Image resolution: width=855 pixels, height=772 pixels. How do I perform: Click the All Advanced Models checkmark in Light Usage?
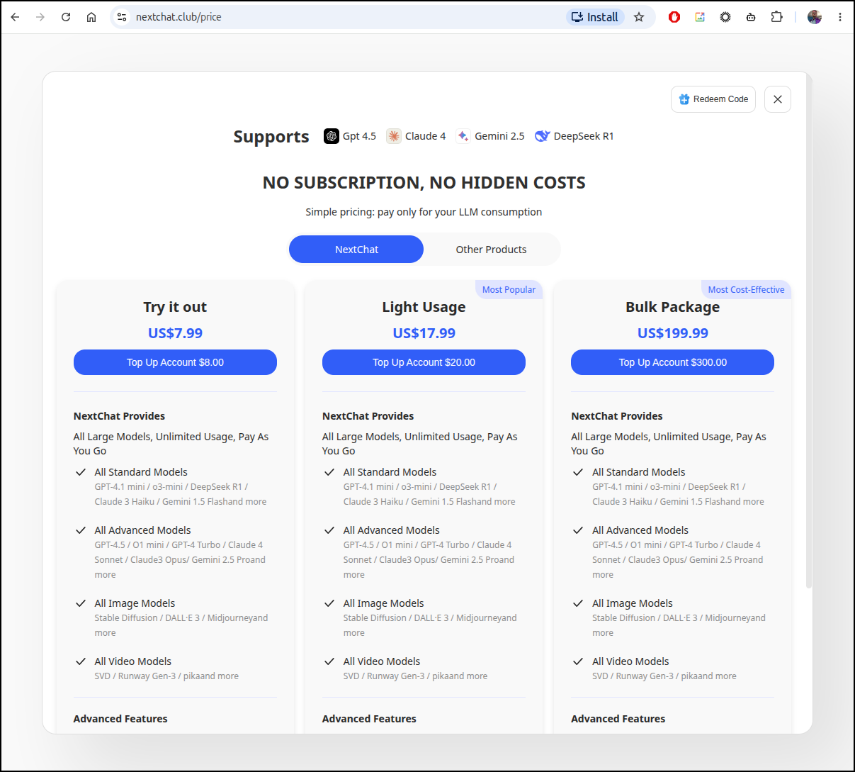click(x=329, y=530)
